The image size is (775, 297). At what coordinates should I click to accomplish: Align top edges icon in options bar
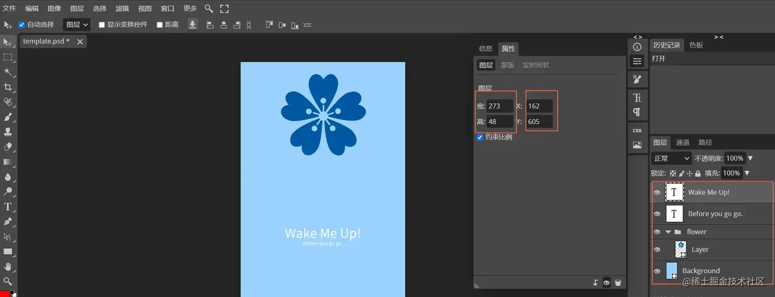point(269,25)
